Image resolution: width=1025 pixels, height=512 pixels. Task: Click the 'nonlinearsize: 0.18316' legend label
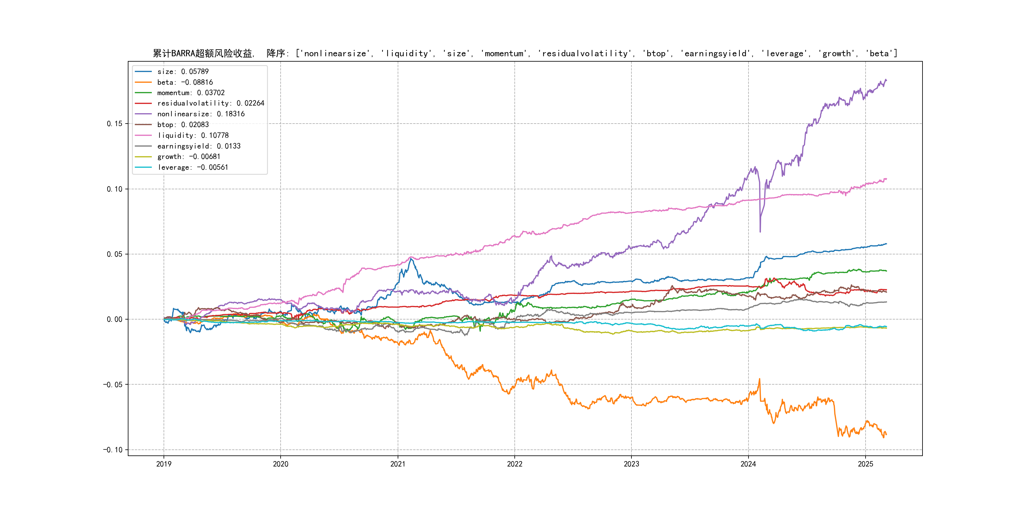[201, 114]
